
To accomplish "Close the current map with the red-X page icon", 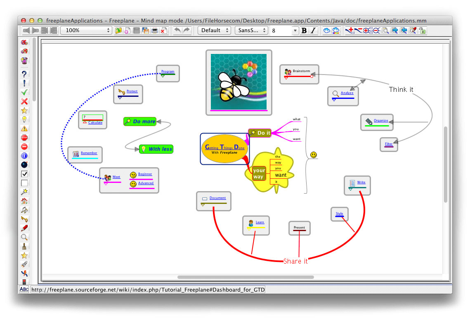I will tap(164, 30).
